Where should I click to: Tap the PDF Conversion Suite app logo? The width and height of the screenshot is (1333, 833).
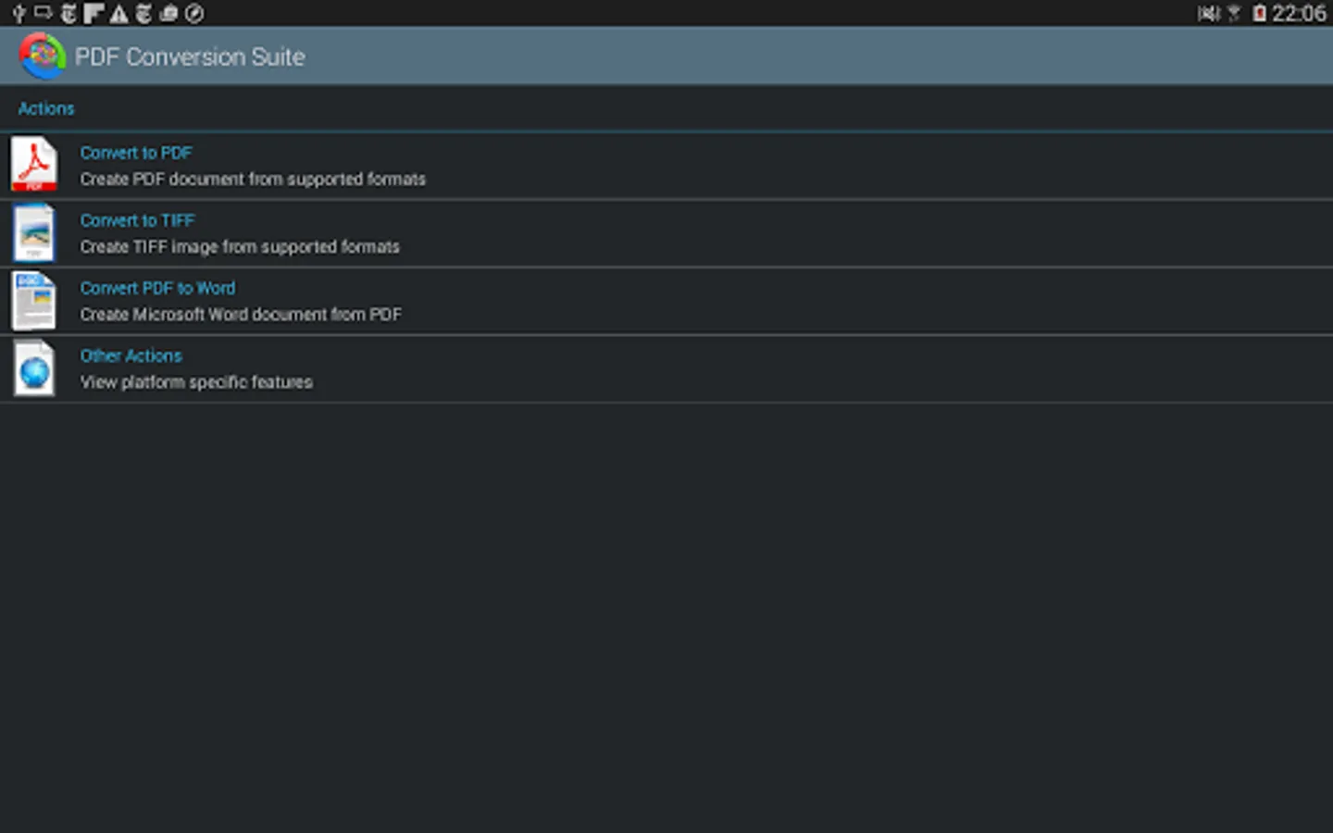click(42, 56)
